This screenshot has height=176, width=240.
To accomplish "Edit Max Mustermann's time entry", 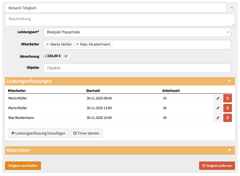I will (218, 118).
